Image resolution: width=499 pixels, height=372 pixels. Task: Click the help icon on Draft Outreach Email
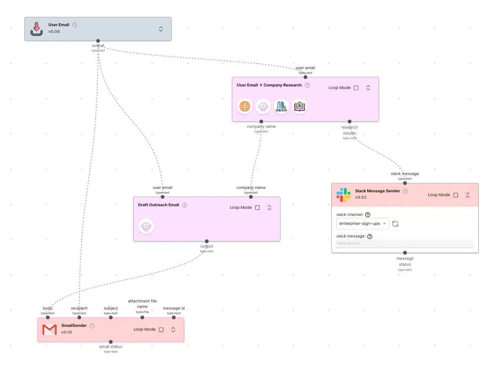point(184,205)
